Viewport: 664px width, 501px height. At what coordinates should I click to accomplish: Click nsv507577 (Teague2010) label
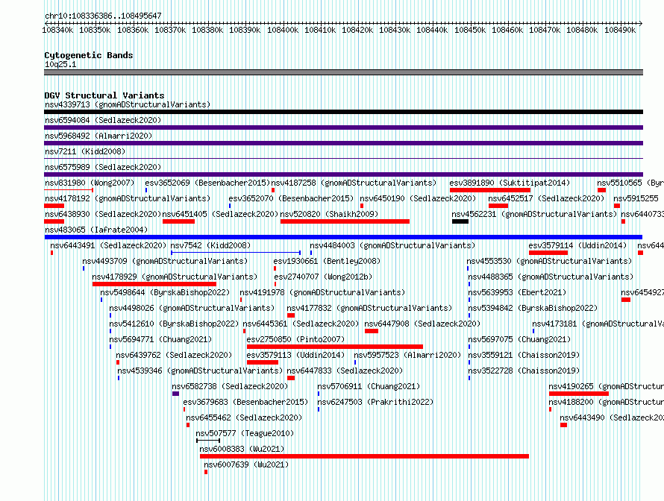tap(245, 433)
